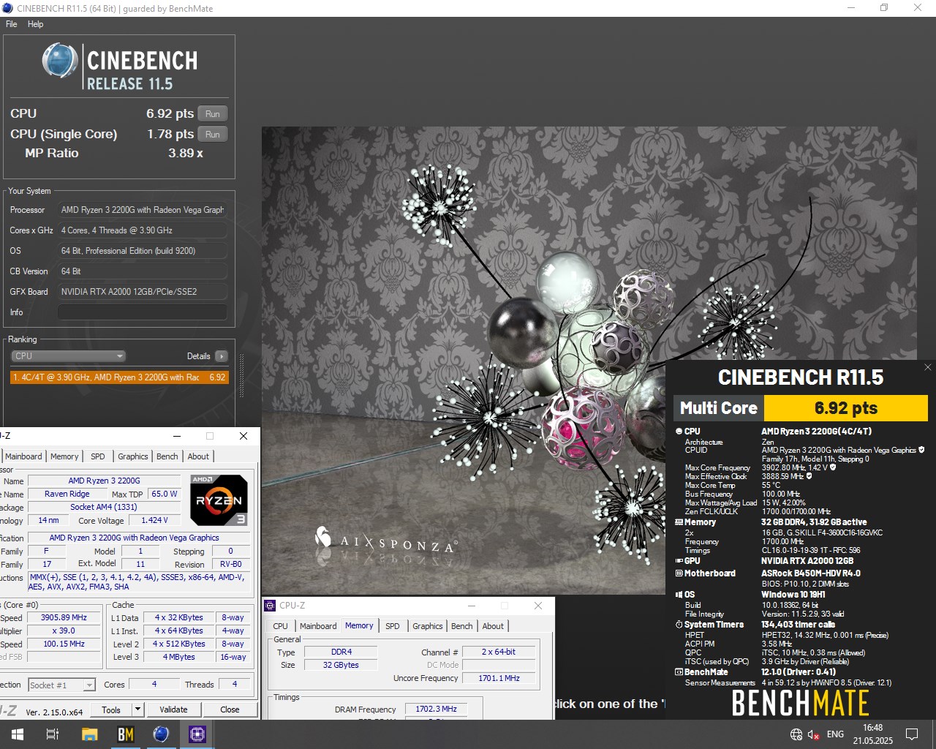
Task: Click the network globe tray icon
Action: point(796,734)
